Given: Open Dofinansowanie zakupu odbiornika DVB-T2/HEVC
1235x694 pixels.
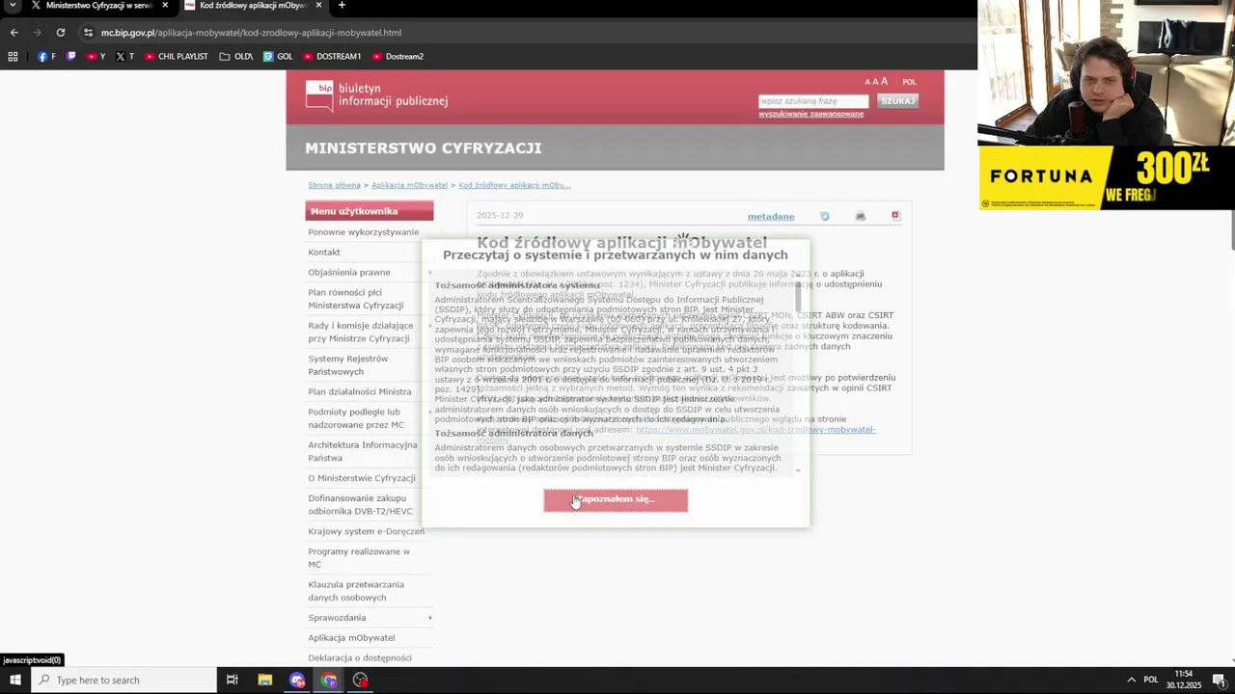Looking at the screenshot, I should (x=360, y=505).
